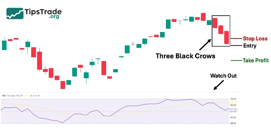Screen dimensions: 271x135
Task: Click the red Stop Loss line marker
Action: click(x=236, y=39)
